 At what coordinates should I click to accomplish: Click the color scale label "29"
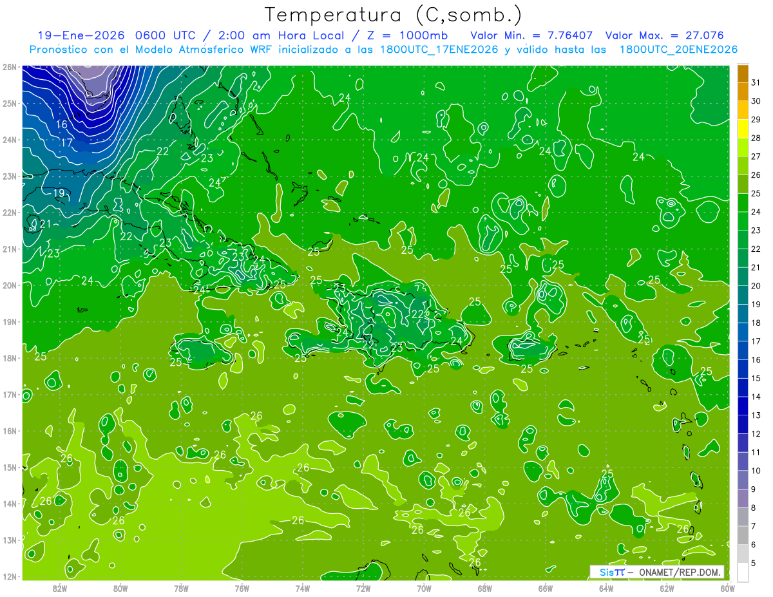[756, 120]
